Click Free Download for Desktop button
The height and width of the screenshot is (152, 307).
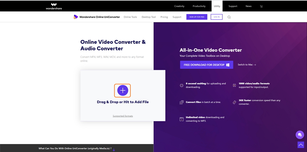point(206,65)
